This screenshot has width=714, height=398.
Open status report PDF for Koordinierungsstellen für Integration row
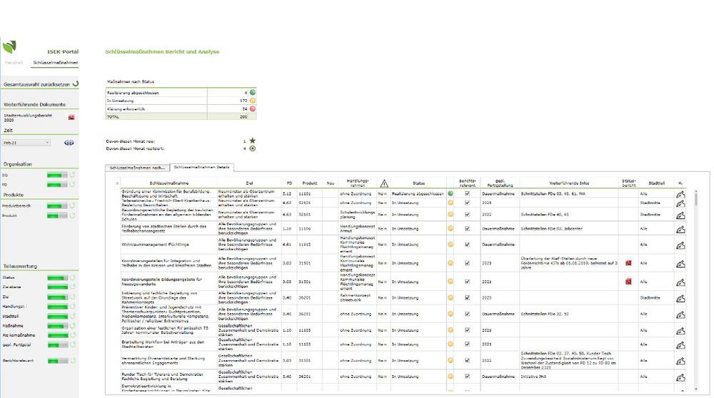(x=628, y=263)
